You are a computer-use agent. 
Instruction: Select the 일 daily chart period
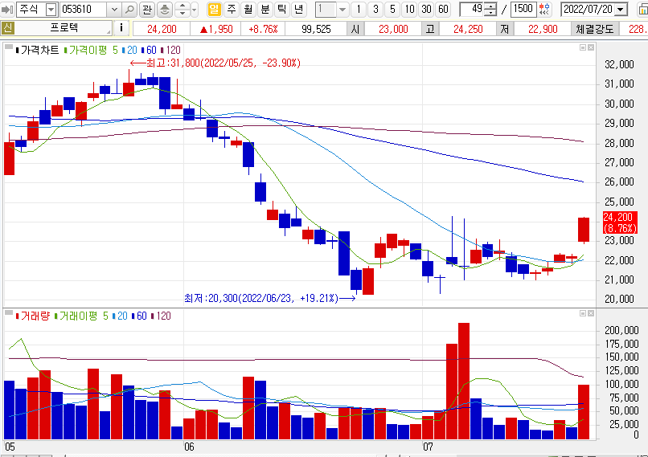tap(214, 9)
